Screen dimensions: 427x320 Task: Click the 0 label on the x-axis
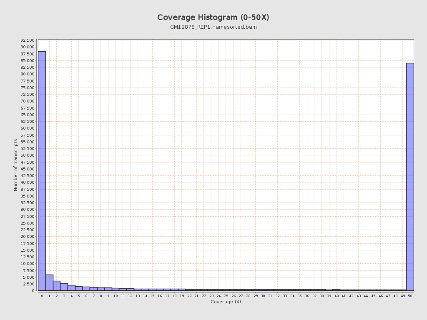tap(42, 295)
